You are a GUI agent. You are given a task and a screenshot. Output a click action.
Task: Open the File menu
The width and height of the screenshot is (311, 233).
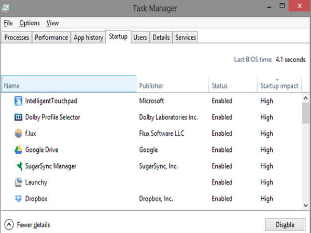click(8, 23)
